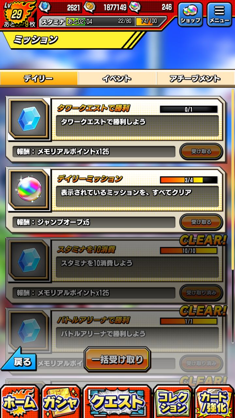Click the rainbow Jump Orb reward icon
This screenshot has width=235, height=418.
pyautogui.click(x=29, y=190)
